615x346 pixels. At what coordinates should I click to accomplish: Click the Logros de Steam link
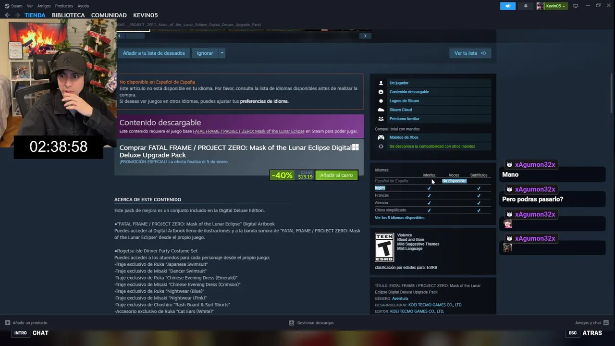tap(404, 101)
